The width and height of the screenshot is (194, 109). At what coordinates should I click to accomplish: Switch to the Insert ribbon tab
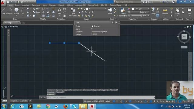click(17, 5)
